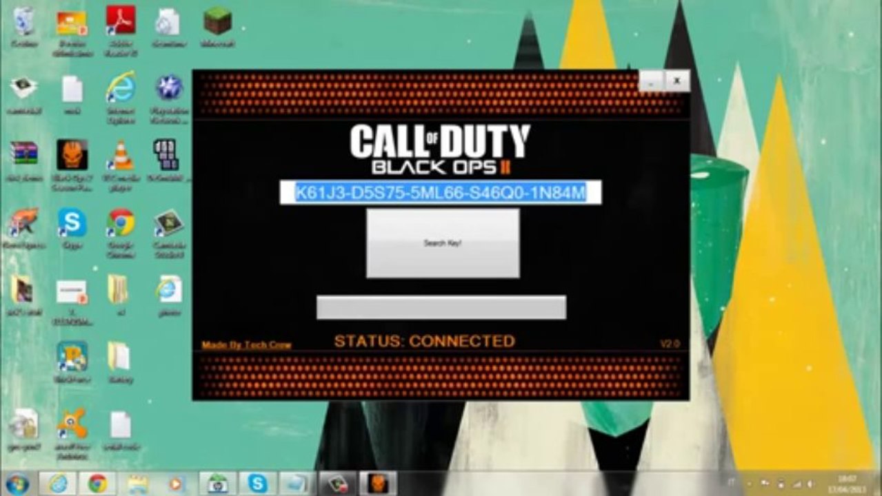This screenshot has height=496, width=882.
Task: Switch to Skype on the taskbar
Action: click(x=258, y=484)
